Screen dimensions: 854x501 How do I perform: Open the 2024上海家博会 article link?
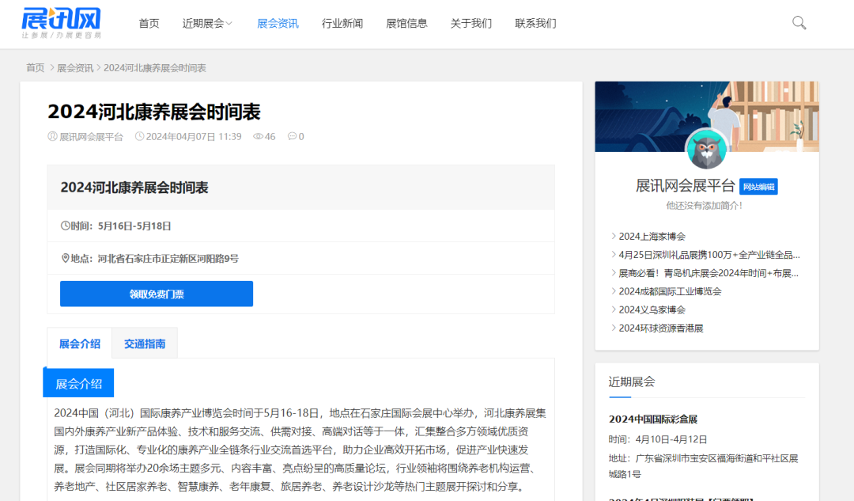[652, 236]
